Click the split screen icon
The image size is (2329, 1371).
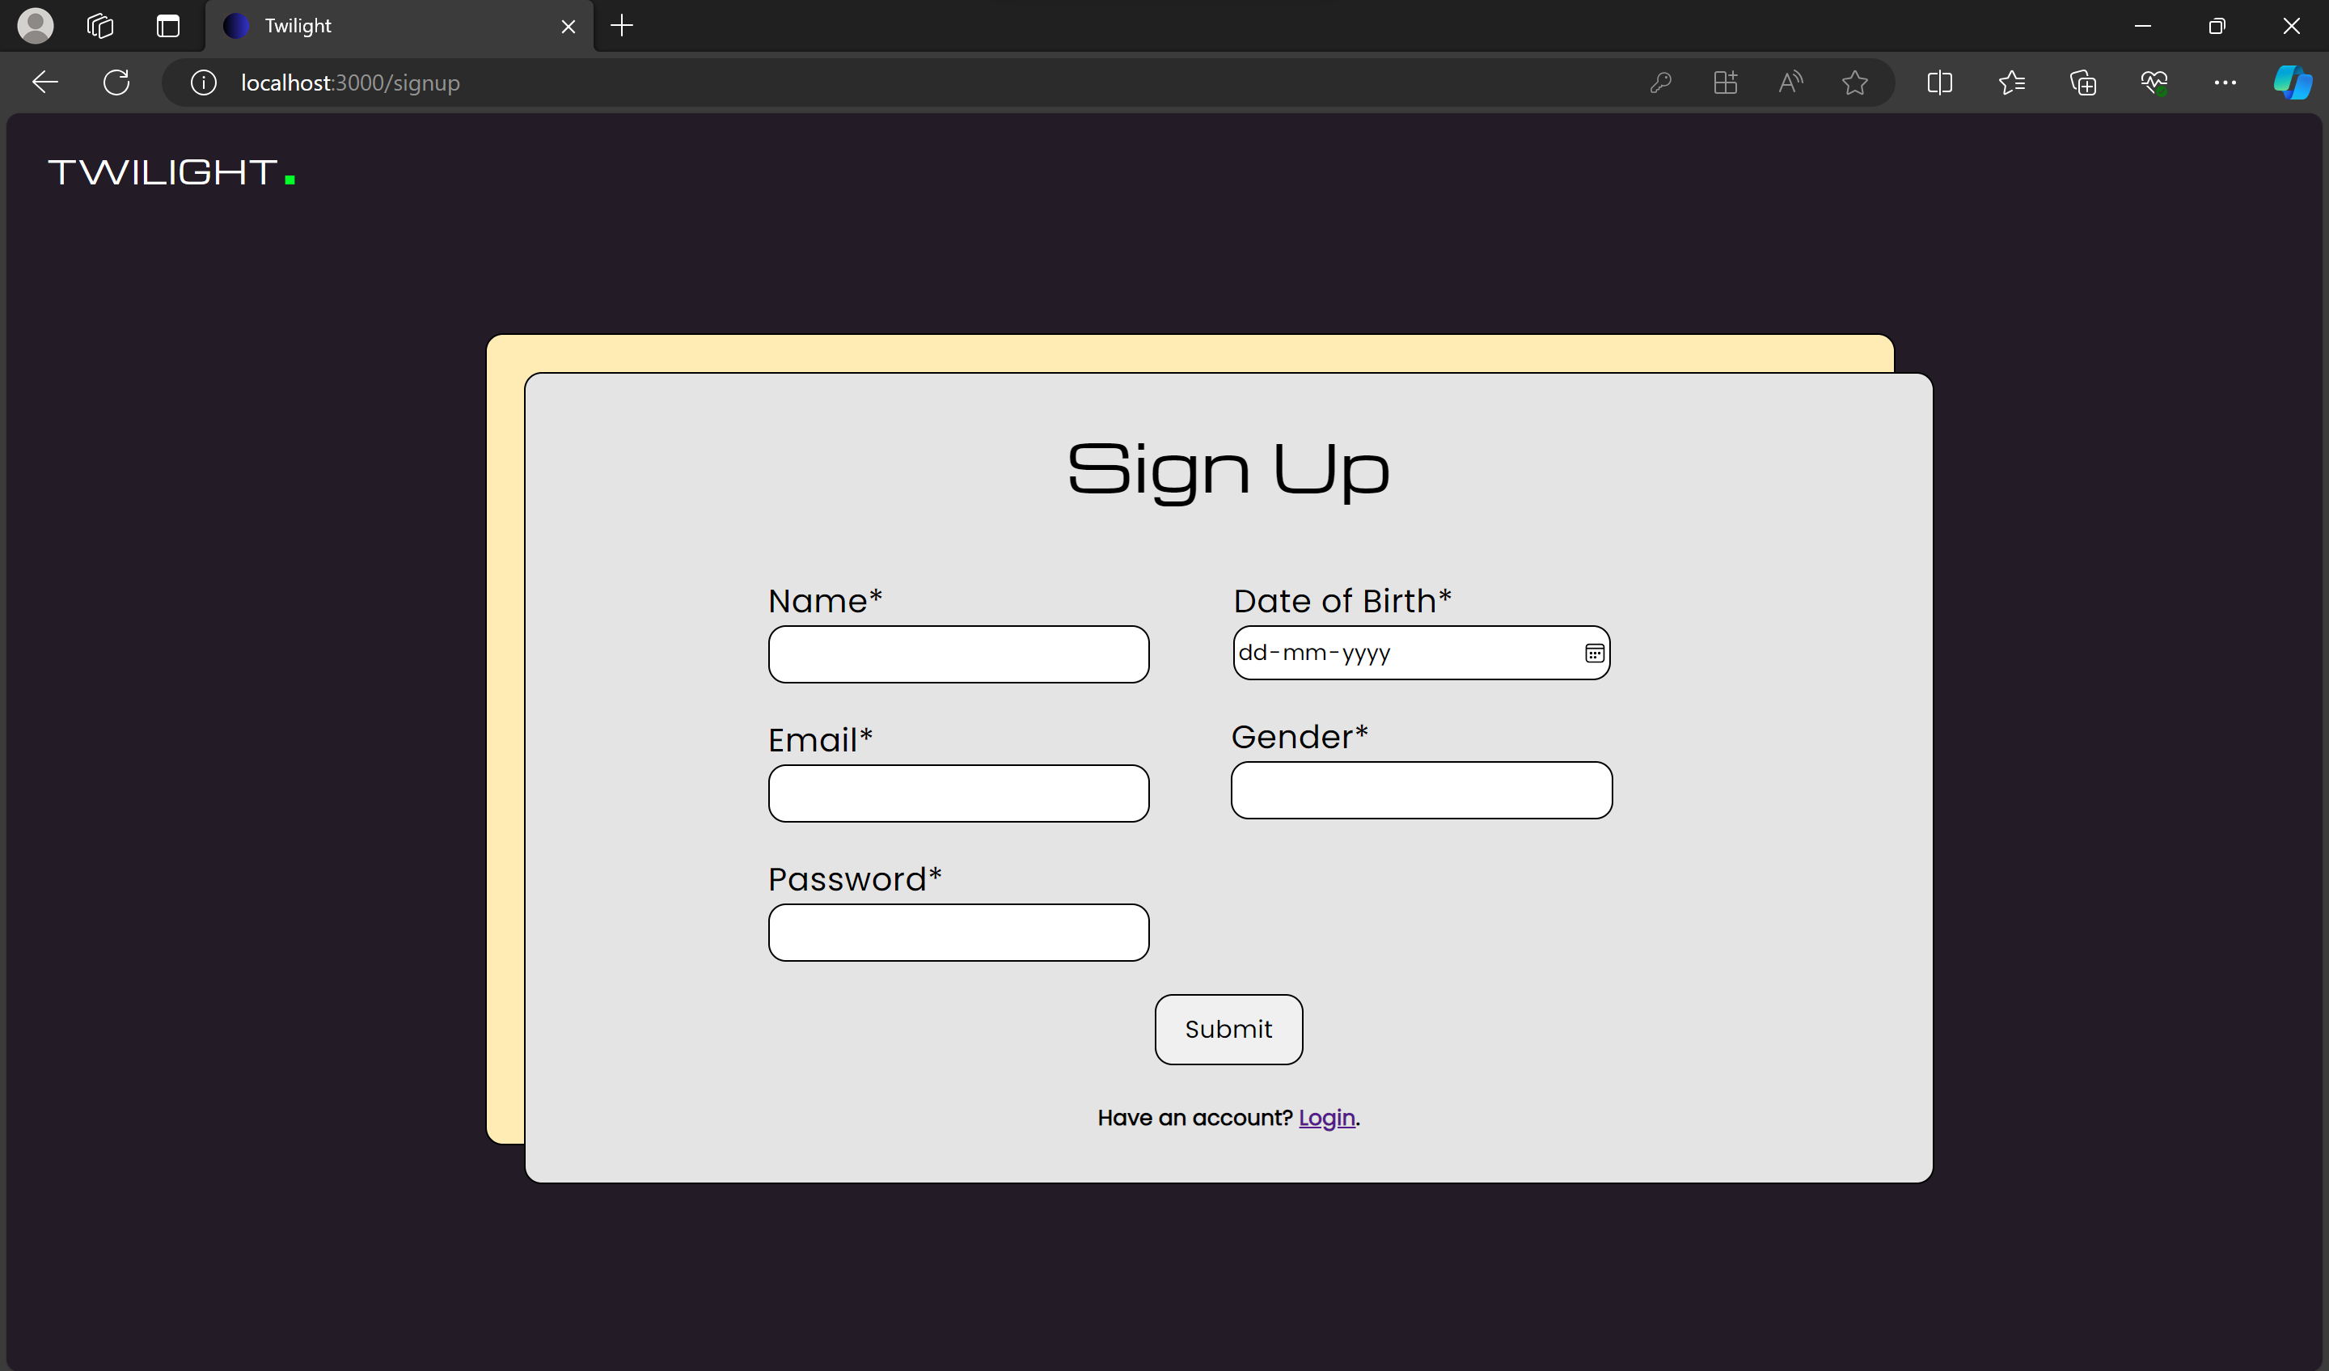(1939, 83)
